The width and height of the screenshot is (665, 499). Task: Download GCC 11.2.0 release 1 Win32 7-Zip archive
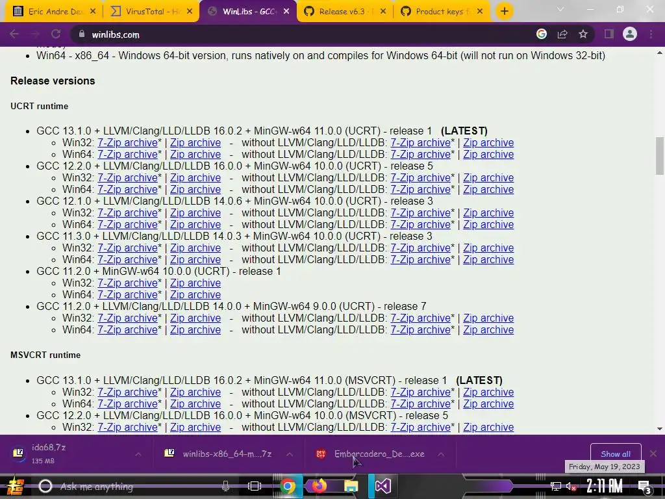click(x=127, y=283)
